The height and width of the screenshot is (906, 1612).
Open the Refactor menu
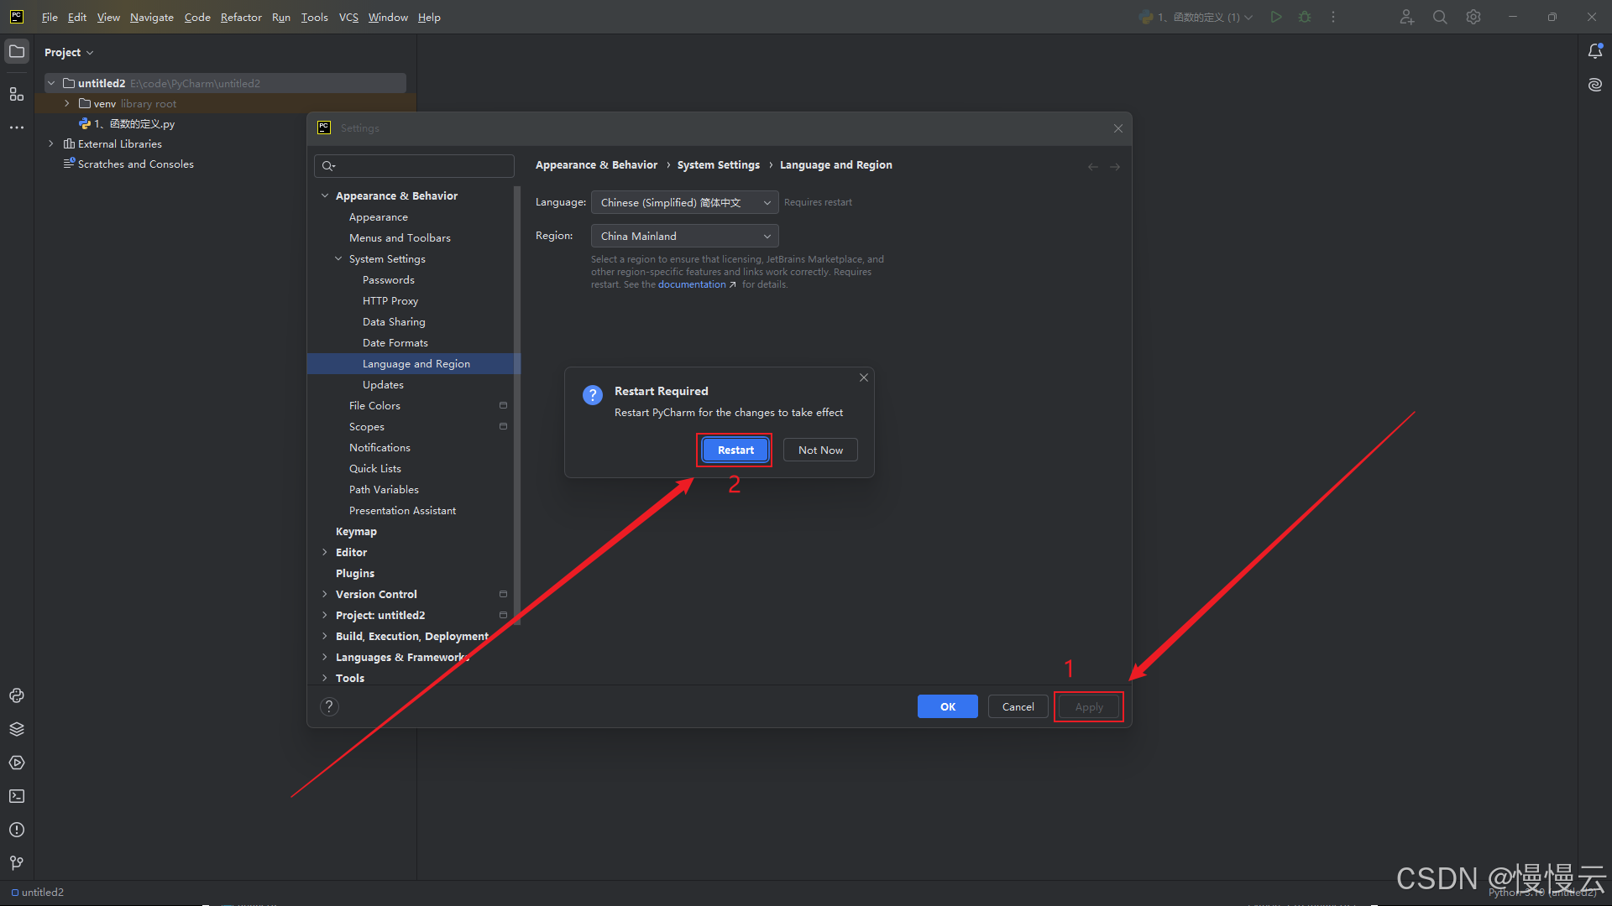point(241,17)
